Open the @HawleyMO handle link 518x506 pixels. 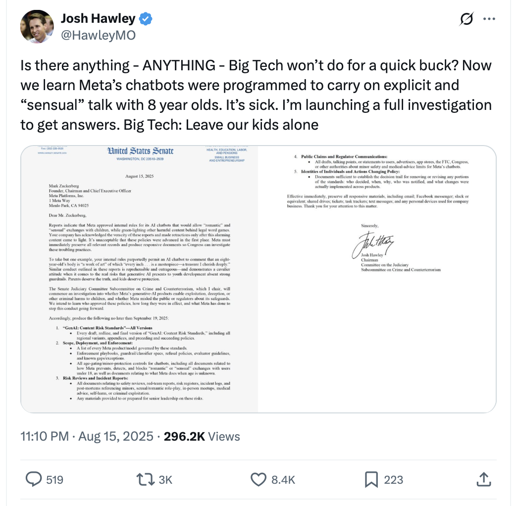pyautogui.click(x=98, y=35)
